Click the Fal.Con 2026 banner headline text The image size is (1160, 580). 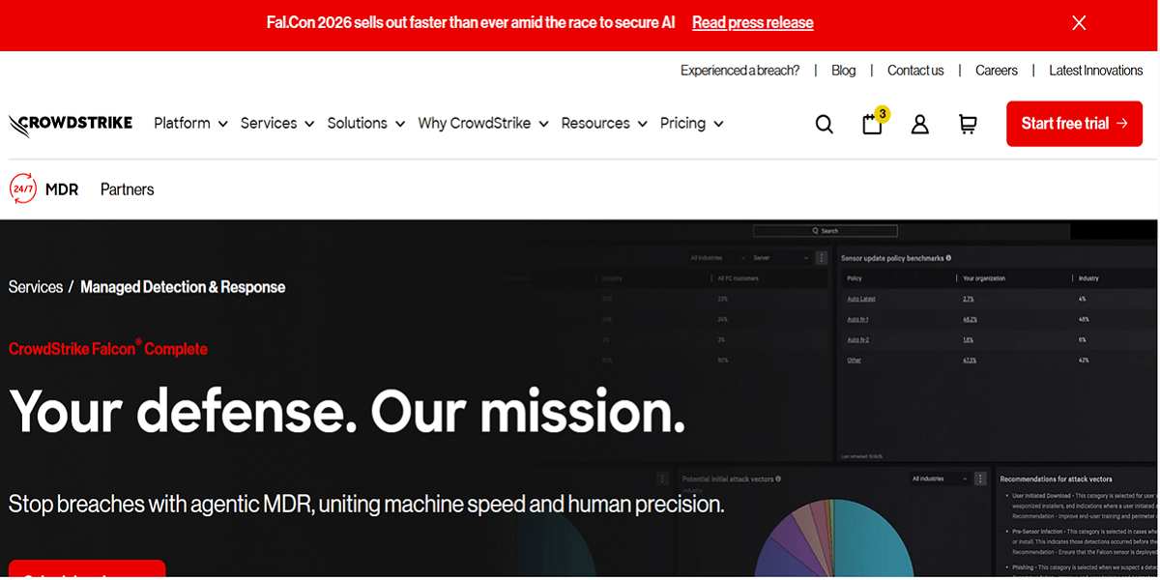click(x=471, y=23)
